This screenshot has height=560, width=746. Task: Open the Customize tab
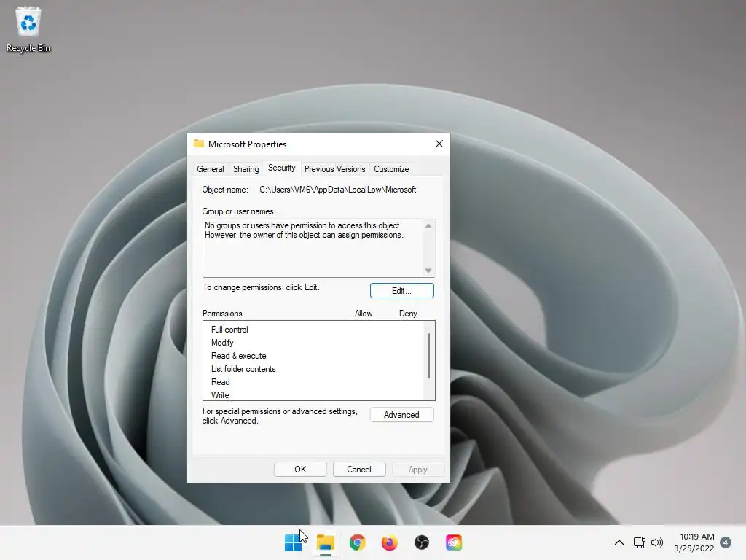(x=391, y=169)
